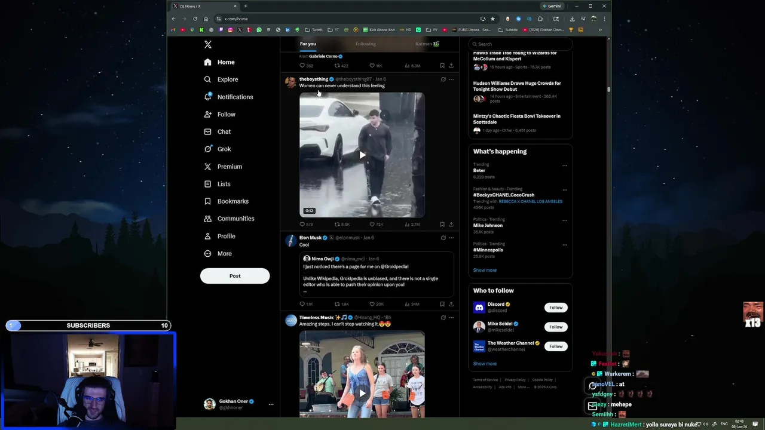This screenshot has height=430, width=765.
Task: Play theboysthing video
Action: click(x=362, y=155)
